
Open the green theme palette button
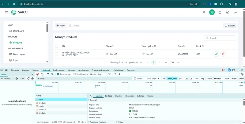(x=212, y=12)
